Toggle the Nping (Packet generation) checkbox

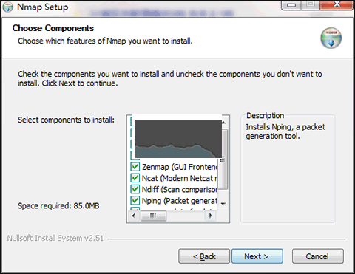135,200
